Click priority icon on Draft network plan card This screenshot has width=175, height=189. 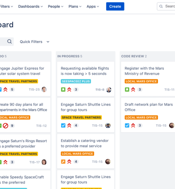(133, 125)
